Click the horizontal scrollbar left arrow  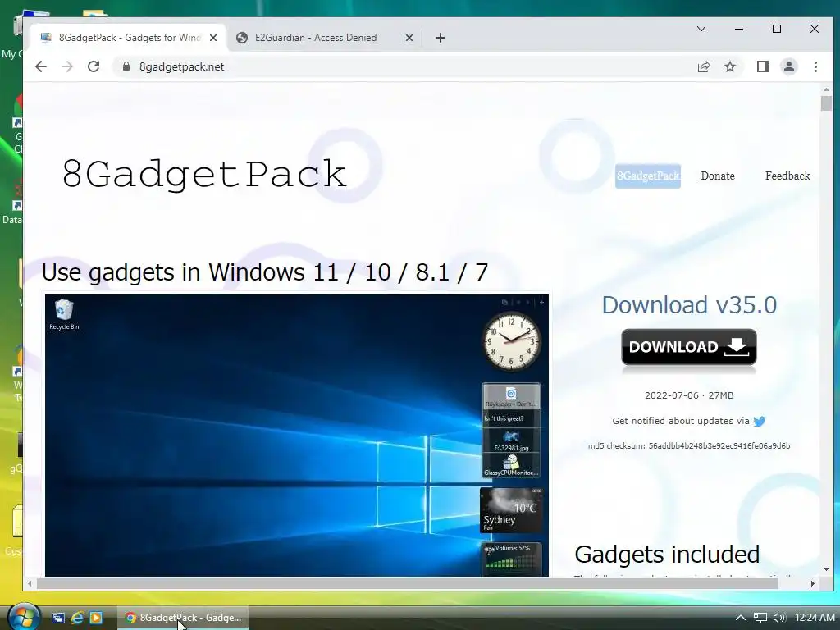pos(30,583)
